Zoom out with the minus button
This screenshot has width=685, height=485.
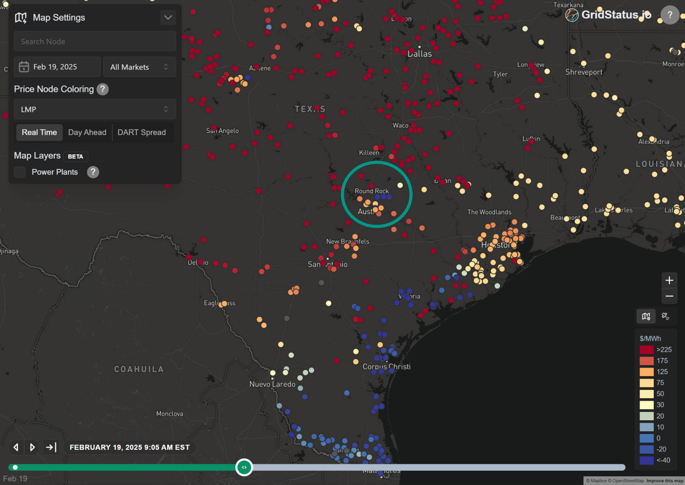point(669,296)
